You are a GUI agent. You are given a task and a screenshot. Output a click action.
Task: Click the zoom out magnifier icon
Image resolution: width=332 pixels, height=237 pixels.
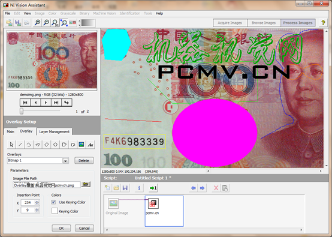click(x=46, y=22)
